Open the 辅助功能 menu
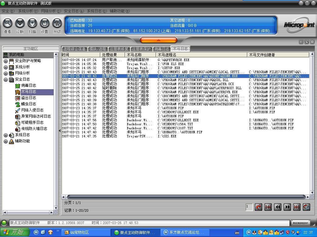Viewport: 317px width, 237px height. (120, 11)
